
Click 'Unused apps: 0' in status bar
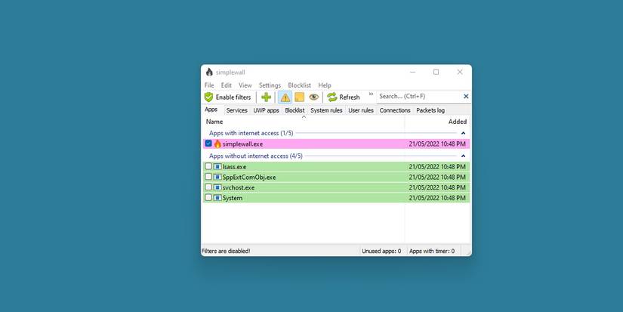[381, 252]
